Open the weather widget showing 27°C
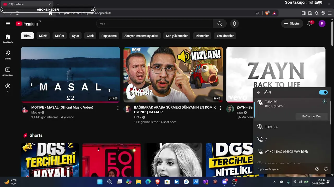Image resolution: width=334 pixels, height=187 pixels. pyautogui.click(x=11, y=182)
